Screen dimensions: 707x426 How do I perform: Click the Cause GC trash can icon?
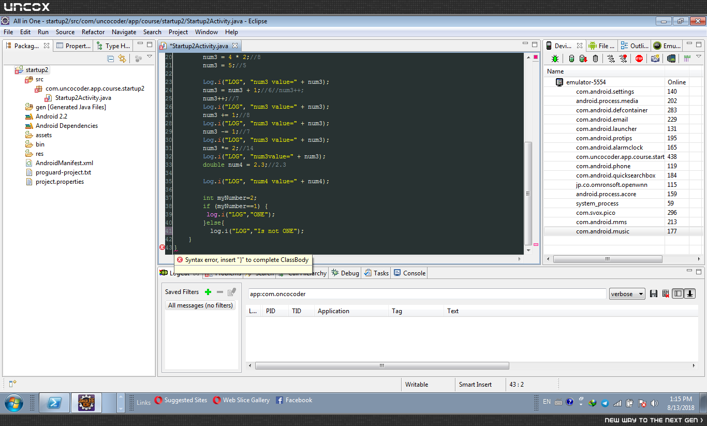point(596,59)
